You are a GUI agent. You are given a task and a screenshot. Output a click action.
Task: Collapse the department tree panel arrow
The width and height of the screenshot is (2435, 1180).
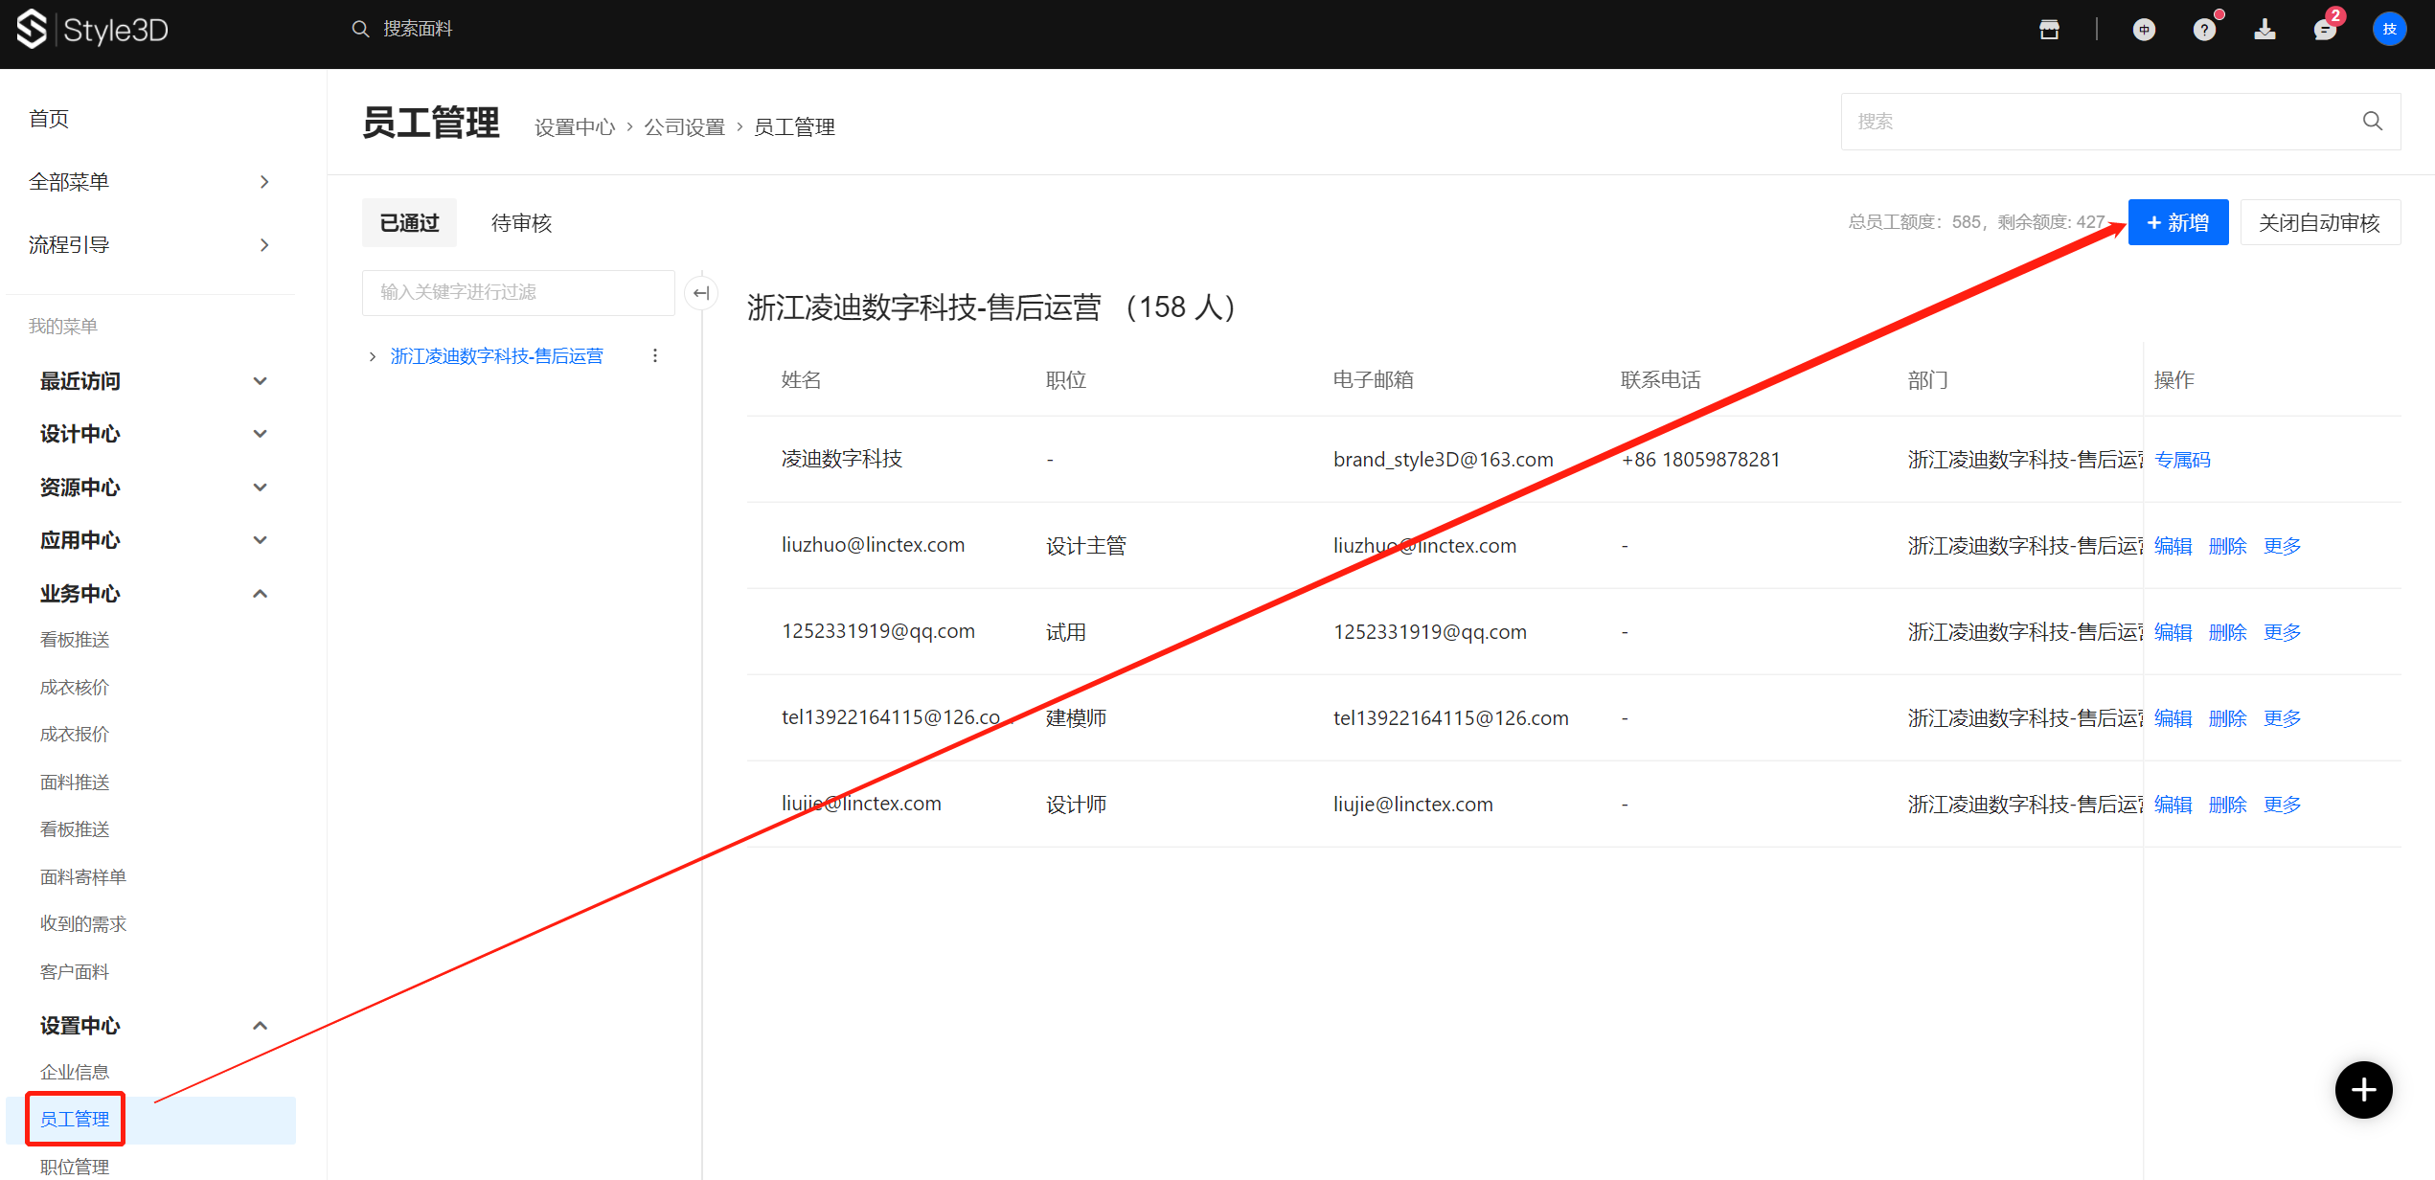(701, 293)
